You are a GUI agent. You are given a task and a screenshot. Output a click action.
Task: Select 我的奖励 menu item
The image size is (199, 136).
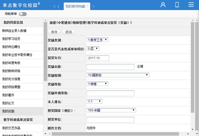click(x=22, y=111)
